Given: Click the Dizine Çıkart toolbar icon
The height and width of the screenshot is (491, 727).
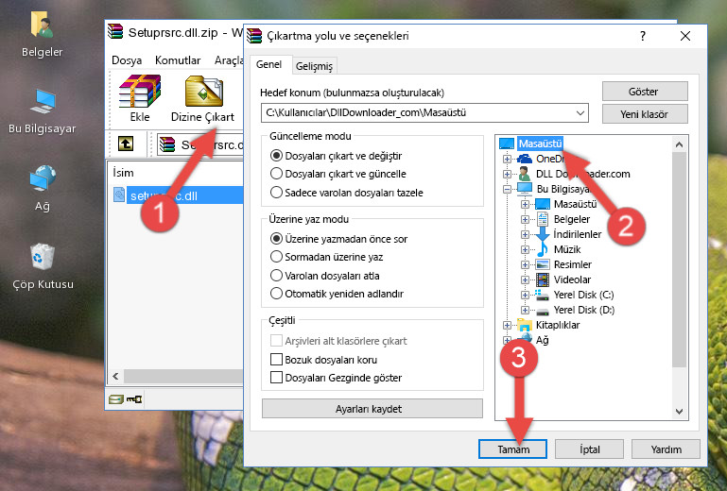Looking at the screenshot, I should 202,99.
